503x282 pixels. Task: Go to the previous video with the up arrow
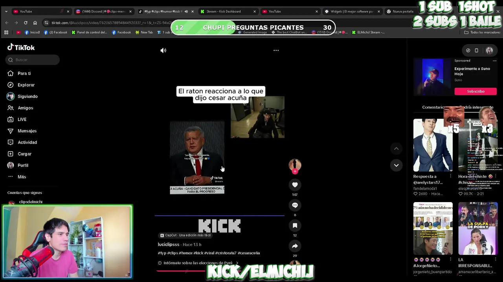point(396,148)
